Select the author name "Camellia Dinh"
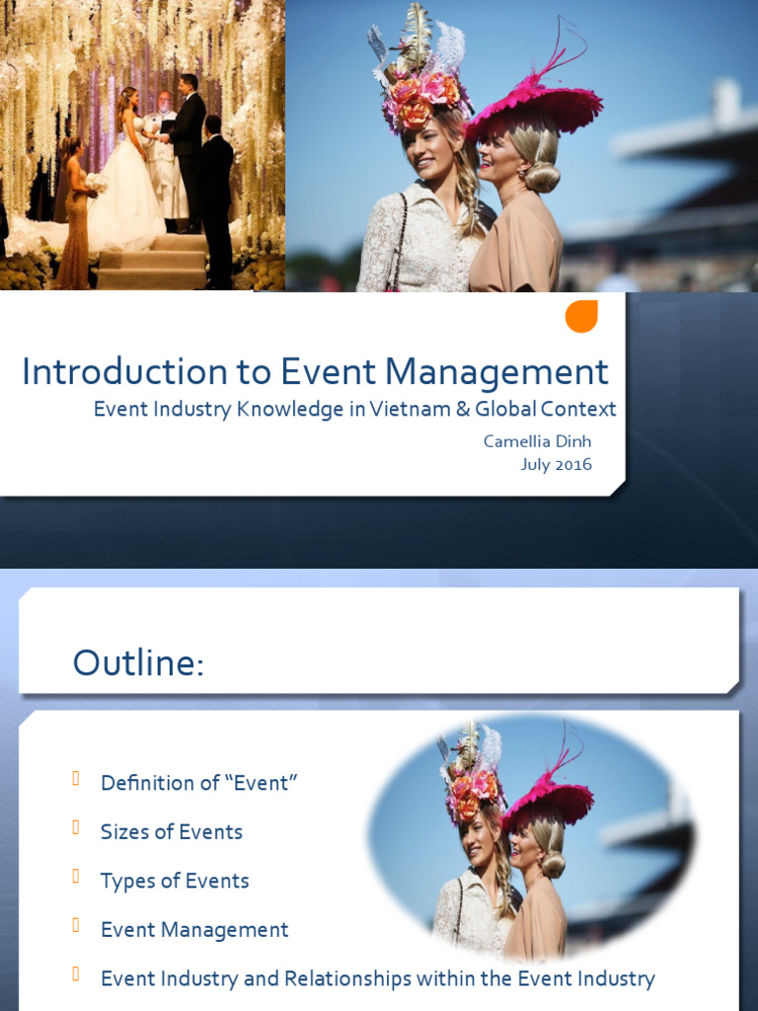Image resolution: width=758 pixels, height=1011 pixels. click(537, 441)
